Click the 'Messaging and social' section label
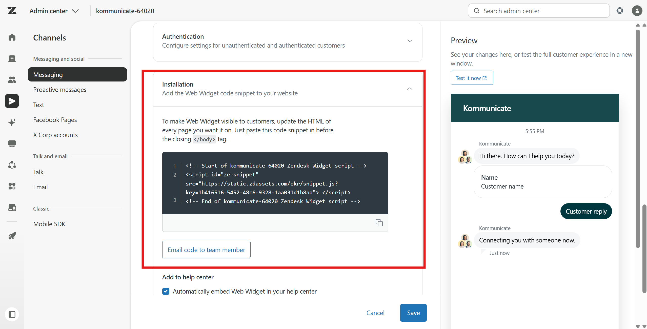The height and width of the screenshot is (329, 647). [59, 59]
